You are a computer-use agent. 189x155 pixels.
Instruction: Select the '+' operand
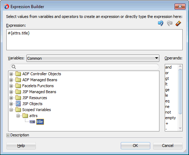pos(167,124)
